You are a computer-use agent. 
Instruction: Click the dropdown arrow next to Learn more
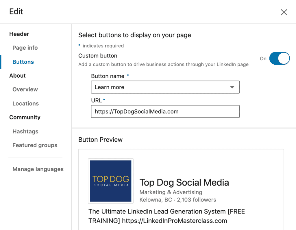(232, 87)
